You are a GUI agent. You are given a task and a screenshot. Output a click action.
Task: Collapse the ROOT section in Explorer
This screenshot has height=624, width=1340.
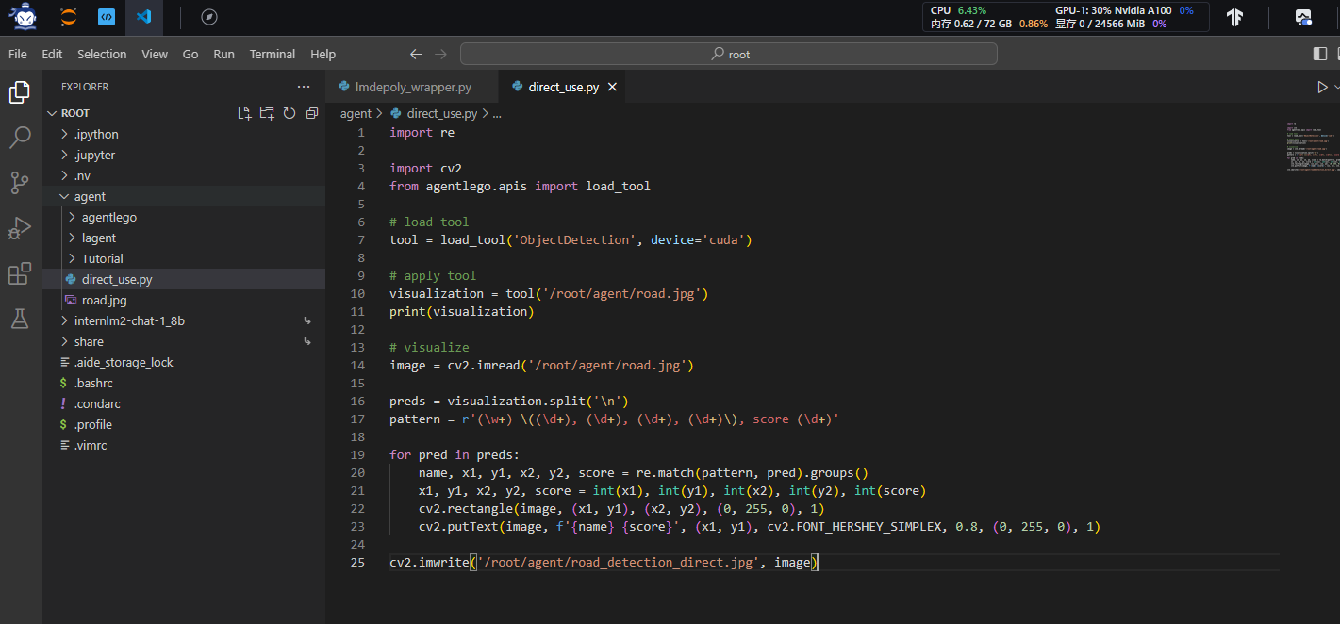click(x=54, y=113)
